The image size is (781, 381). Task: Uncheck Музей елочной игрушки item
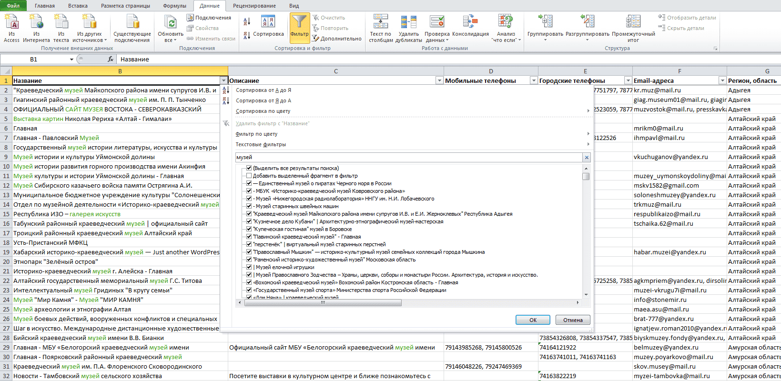(x=249, y=267)
